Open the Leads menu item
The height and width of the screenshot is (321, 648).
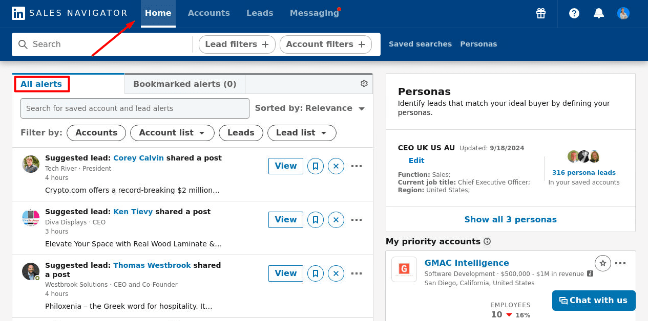coord(260,13)
